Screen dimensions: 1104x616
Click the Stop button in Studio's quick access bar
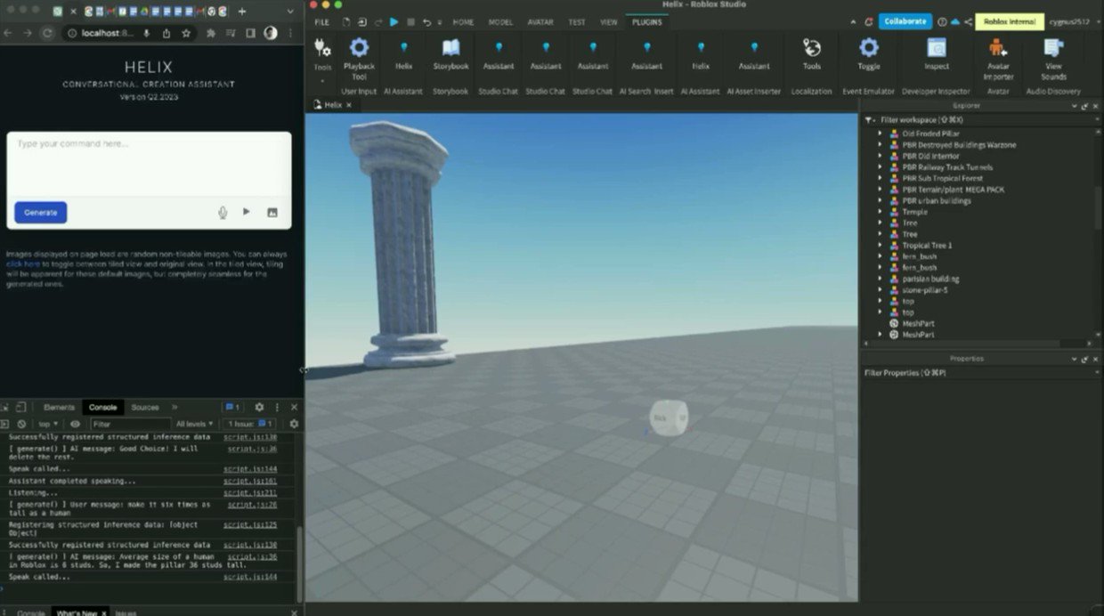point(410,21)
